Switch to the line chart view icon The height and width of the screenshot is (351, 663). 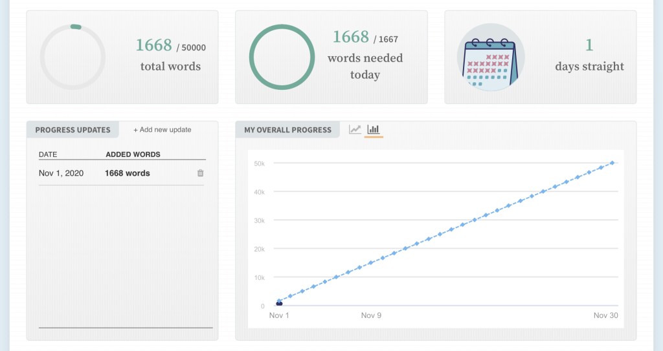355,129
